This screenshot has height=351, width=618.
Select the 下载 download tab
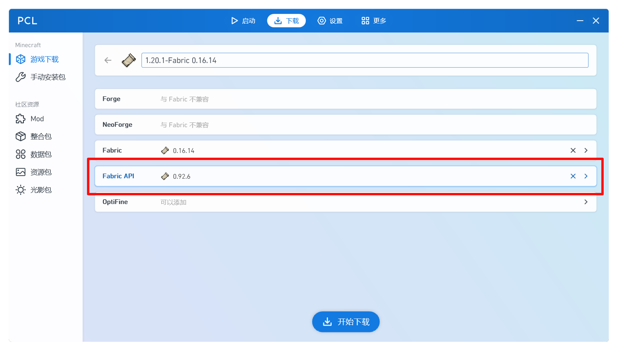click(286, 21)
